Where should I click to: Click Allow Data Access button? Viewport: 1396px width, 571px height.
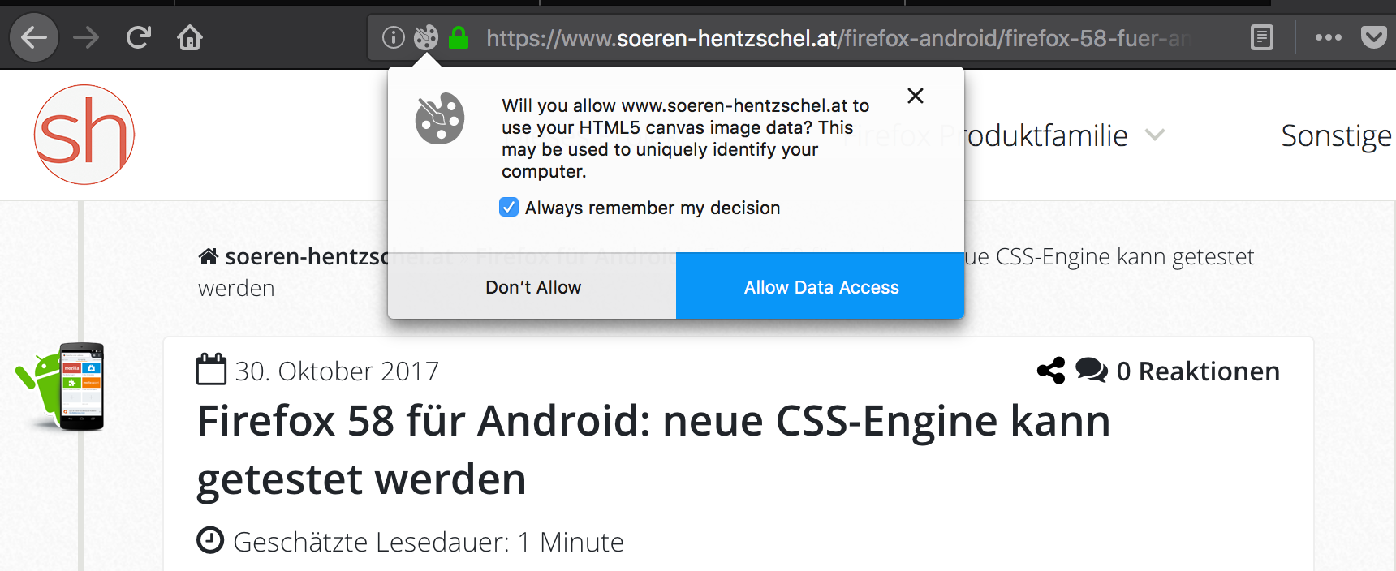tap(821, 287)
